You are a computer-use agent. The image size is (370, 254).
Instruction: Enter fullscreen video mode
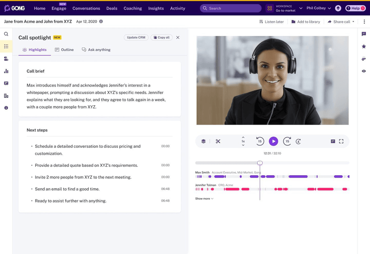[341, 141]
